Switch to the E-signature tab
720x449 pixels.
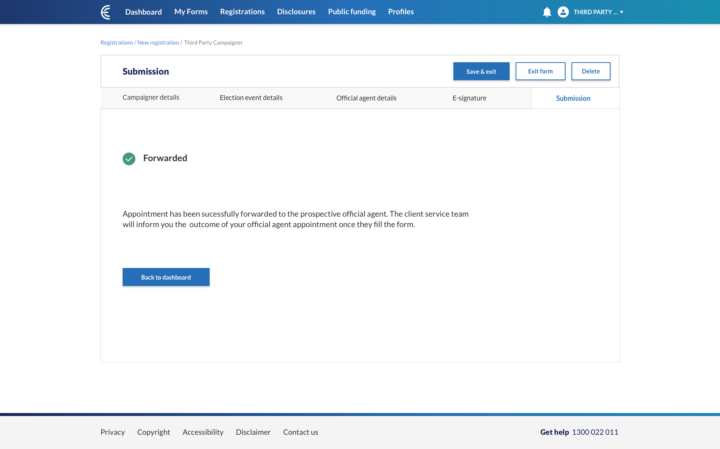(469, 98)
